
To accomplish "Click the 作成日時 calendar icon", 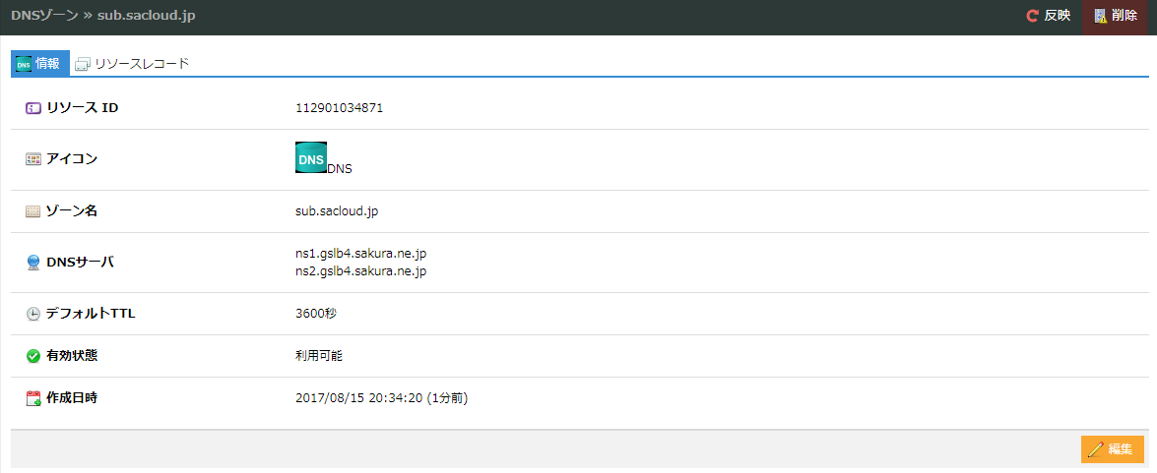I will pos(32,398).
